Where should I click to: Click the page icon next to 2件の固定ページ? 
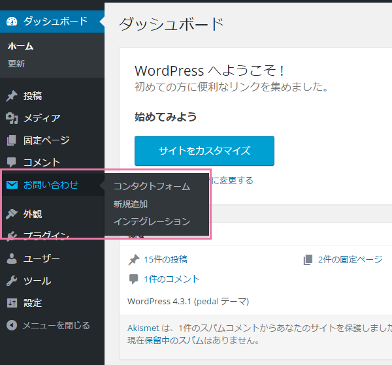pos(308,260)
